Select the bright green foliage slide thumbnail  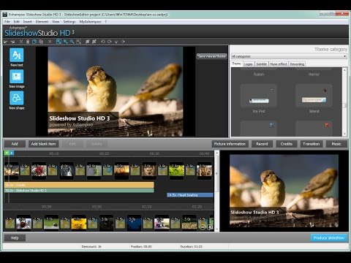[x=177, y=170]
